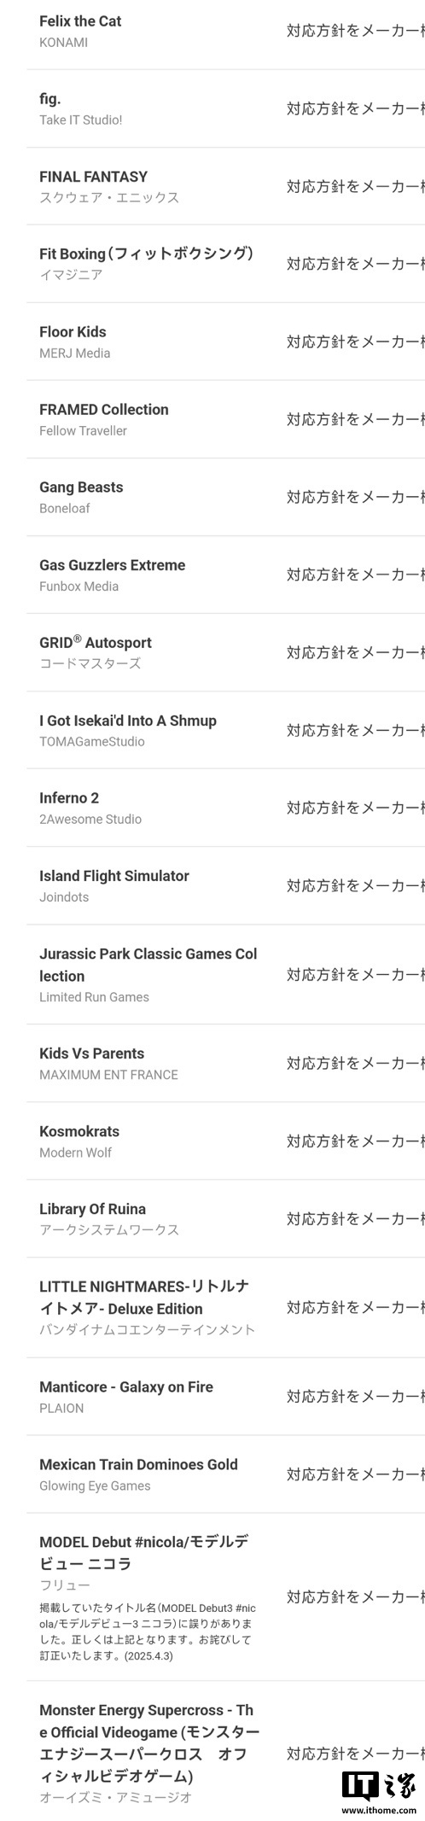Open LITTLE NIGHTMARES Deluxe Edition entry
This screenshot has width=425, height=1821.
[x=225, y=1307]
